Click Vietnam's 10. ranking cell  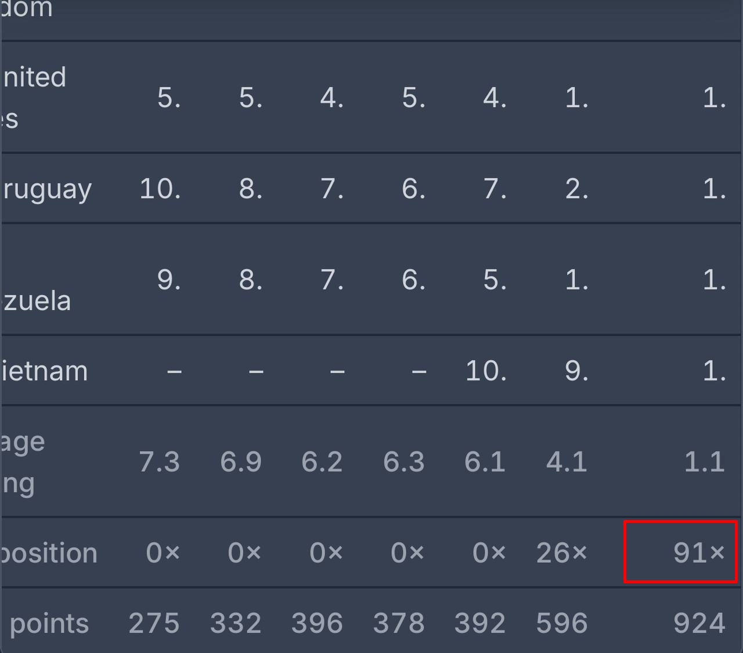[x=486, y=371]
